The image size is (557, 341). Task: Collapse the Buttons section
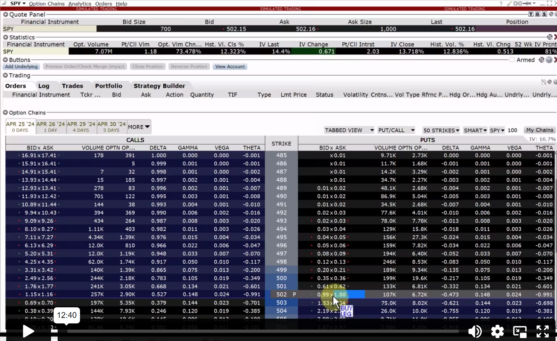coord(6,60)
